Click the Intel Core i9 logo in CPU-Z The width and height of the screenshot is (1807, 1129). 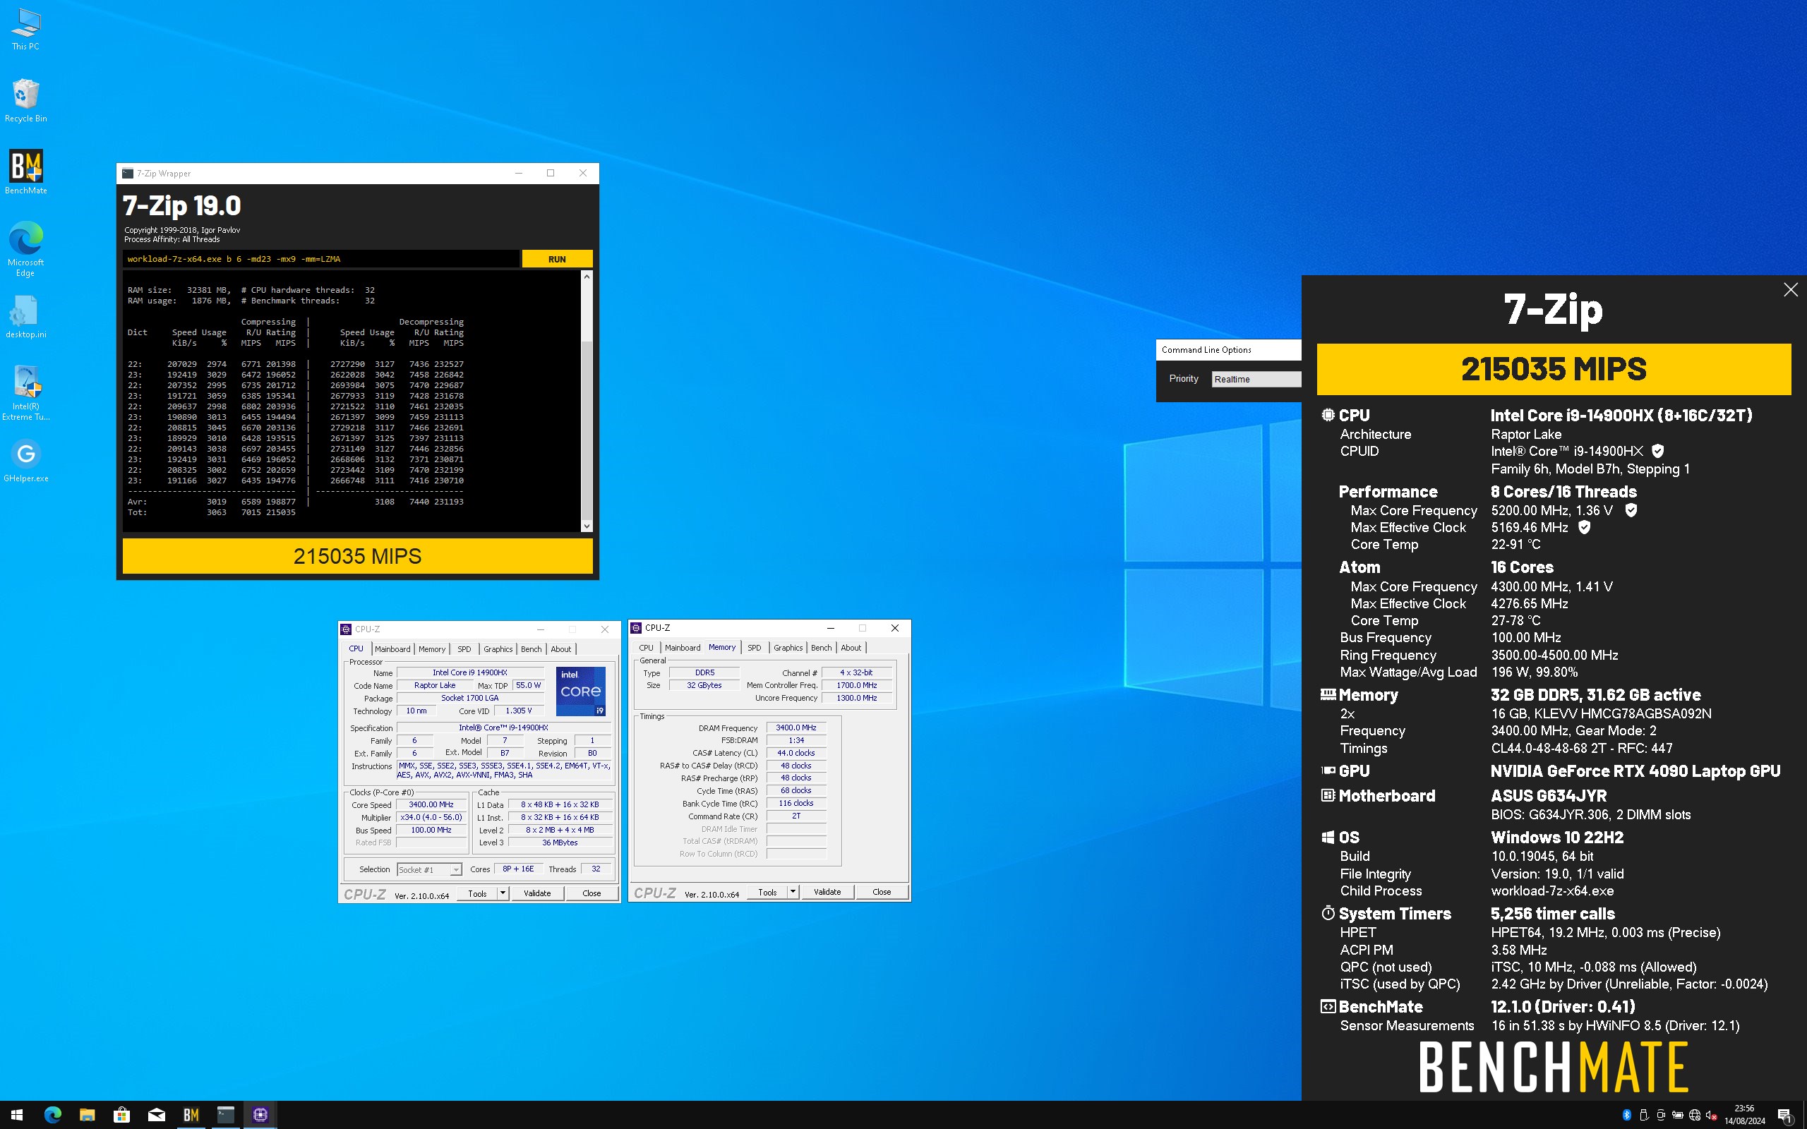point(580,691)
